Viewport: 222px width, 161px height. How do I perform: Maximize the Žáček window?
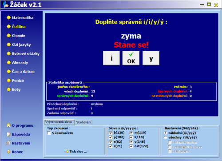pos(209,4)
